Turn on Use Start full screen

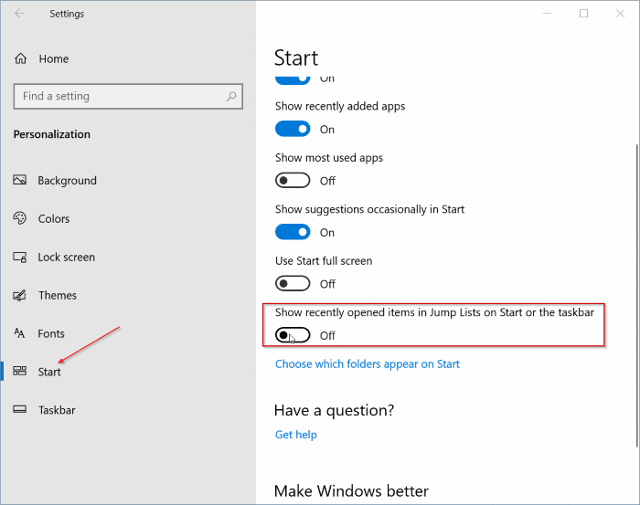pyautogui.click(x=293, y=284)
